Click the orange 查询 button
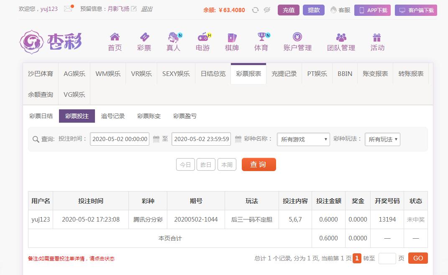Viewport: 448px width, 275px height. (259, 164)
